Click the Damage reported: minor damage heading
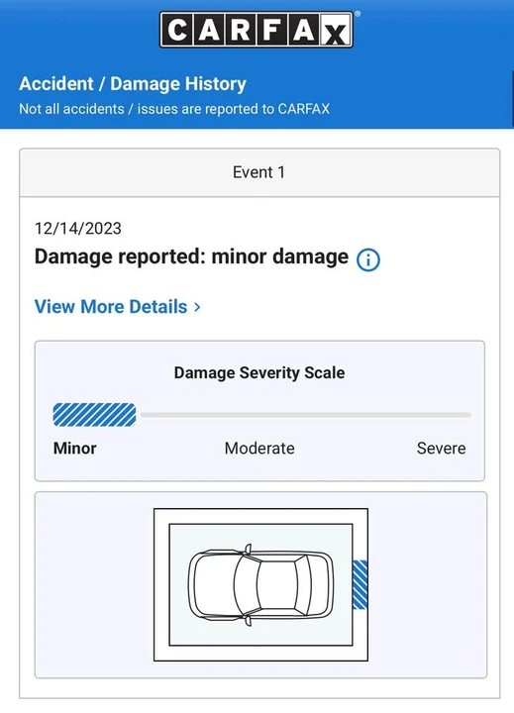 tap(191, 256)
